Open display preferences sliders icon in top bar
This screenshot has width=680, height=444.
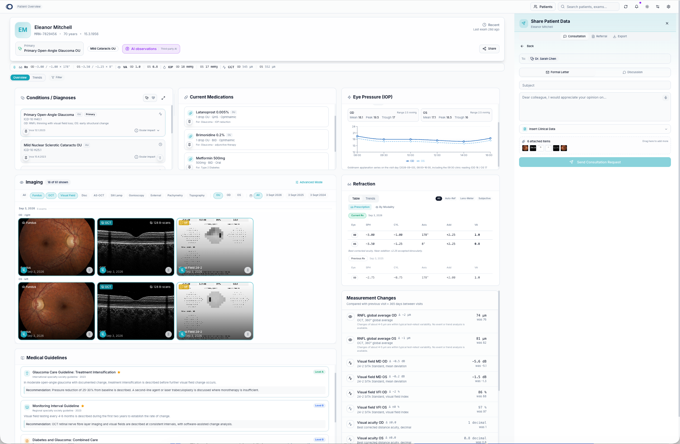658,7
